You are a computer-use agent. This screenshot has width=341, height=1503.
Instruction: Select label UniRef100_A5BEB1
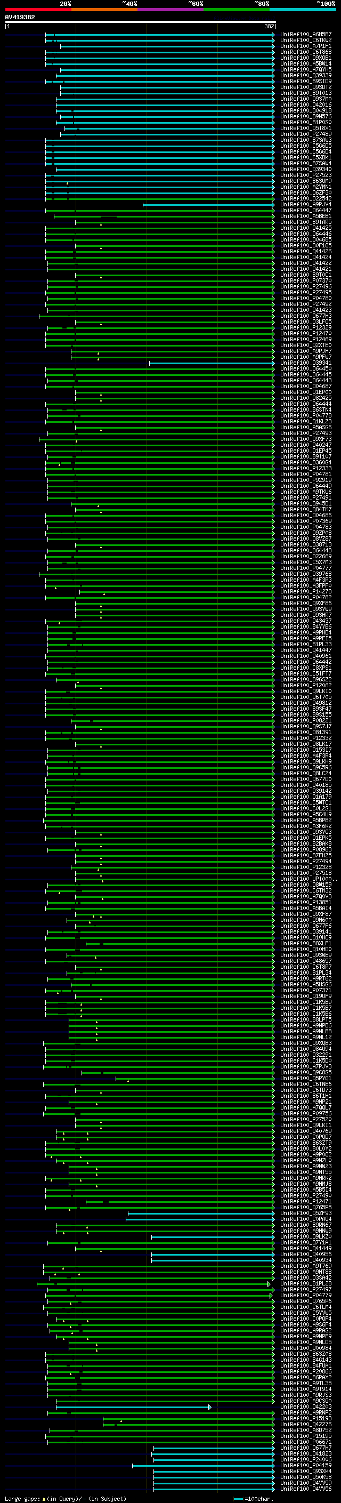pyautogui.click(x=305, y=216)
